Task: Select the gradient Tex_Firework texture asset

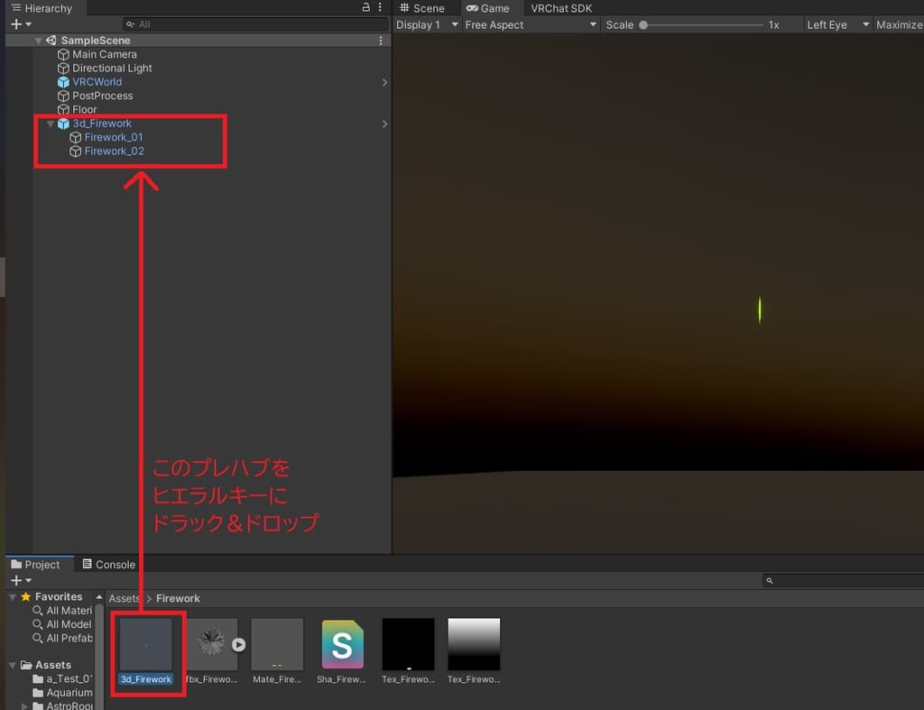Action: click(474, 644)
